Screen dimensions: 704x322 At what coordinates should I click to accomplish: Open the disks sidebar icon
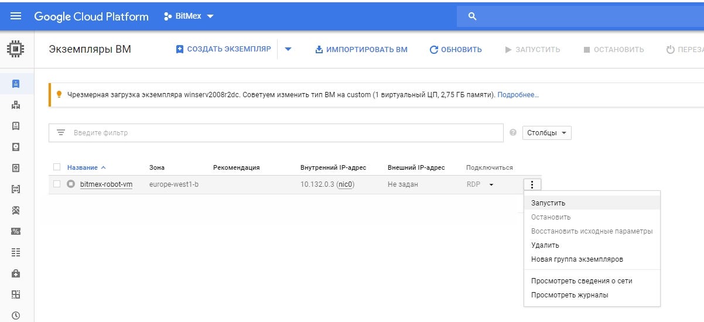(16, 147)
